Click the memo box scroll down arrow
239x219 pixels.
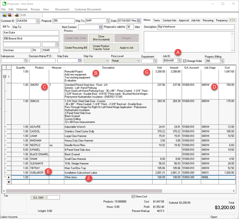(x=232, y=50)
